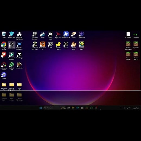Open the Backup do PC folder
The image size is (141, 141).
[x=4, y=86]
